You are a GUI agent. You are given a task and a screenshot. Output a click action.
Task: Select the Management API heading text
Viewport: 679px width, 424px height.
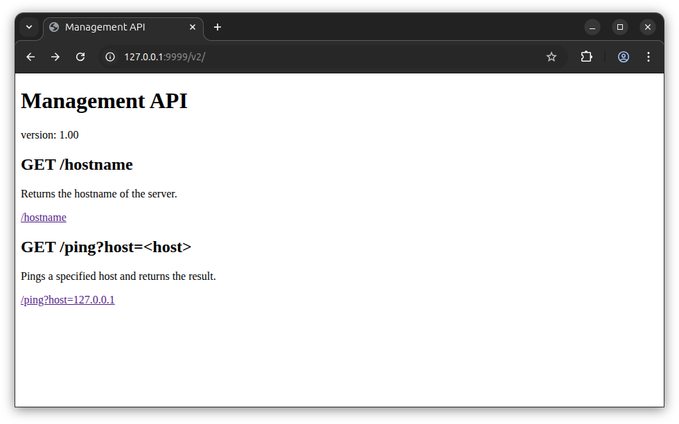coord(104,101)
